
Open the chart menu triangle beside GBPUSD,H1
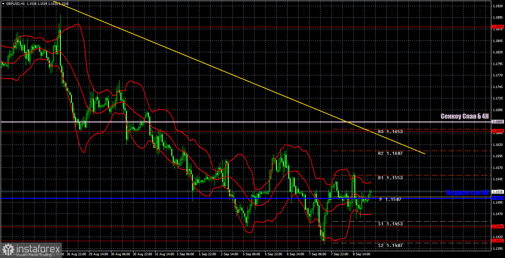[3, 3]
